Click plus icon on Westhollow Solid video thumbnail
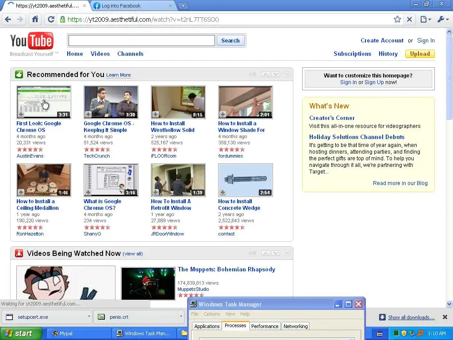 pos(155,115)
